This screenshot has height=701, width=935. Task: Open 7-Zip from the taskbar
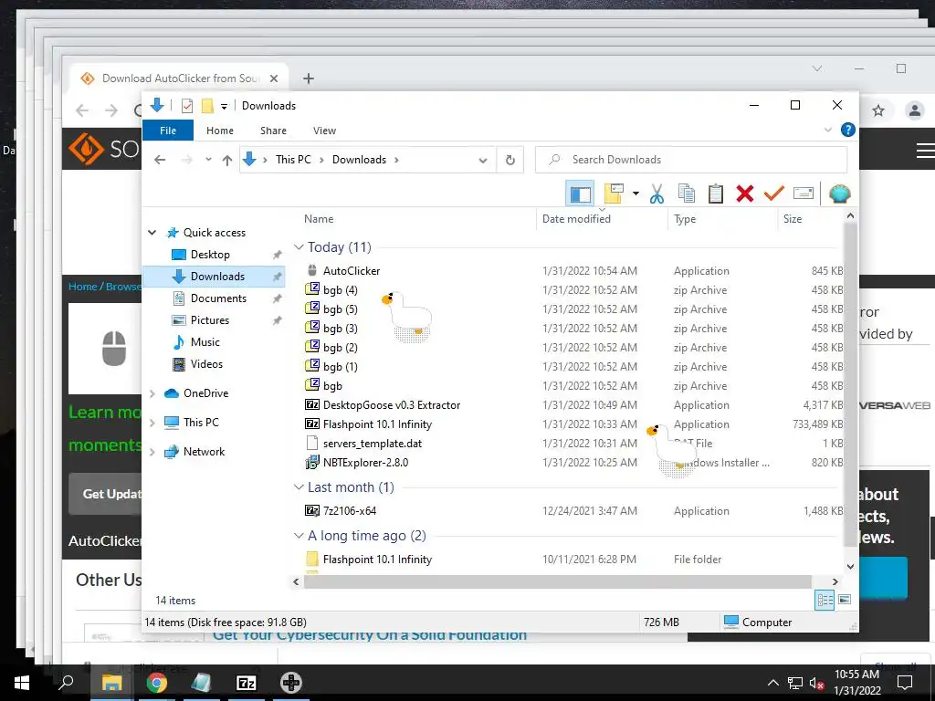tap(247, 683)
